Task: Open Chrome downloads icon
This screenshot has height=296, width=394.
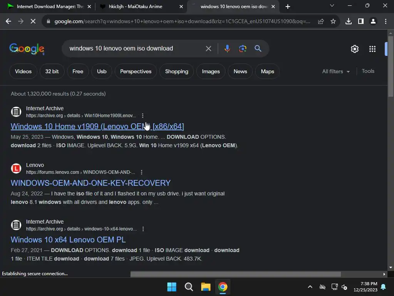Action: pyautogui.click(x=349, y=22)
